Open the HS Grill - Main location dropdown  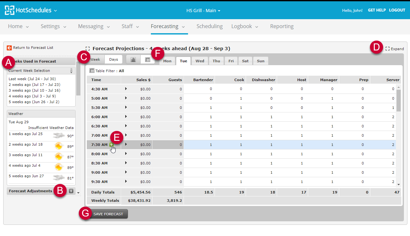point(203,11)
